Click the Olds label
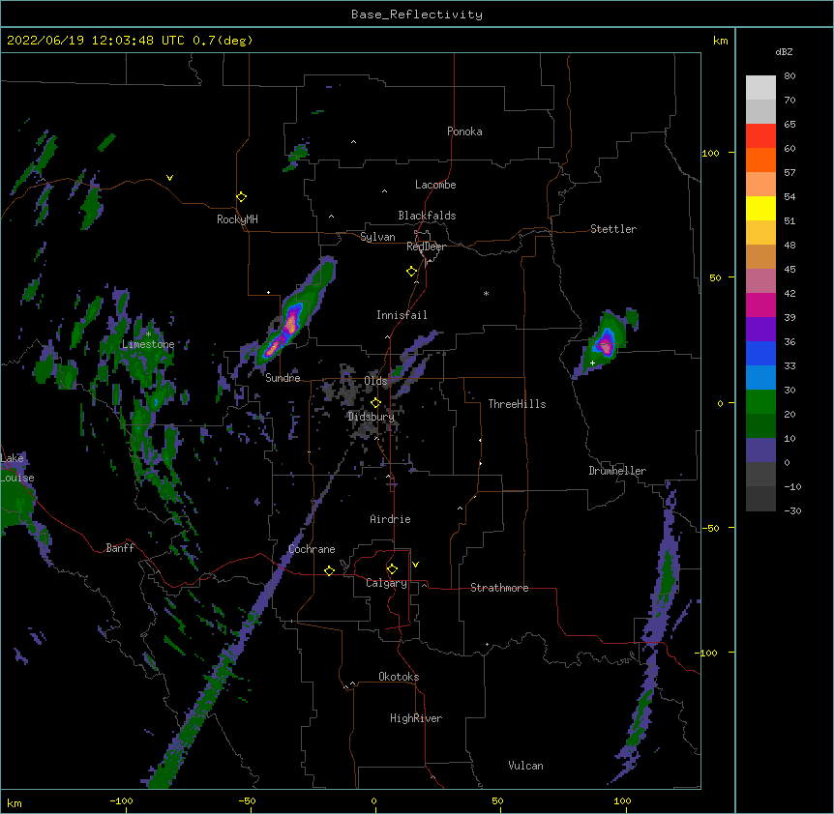This screenshot has height=814, width=834. click(x=375, y=381)
